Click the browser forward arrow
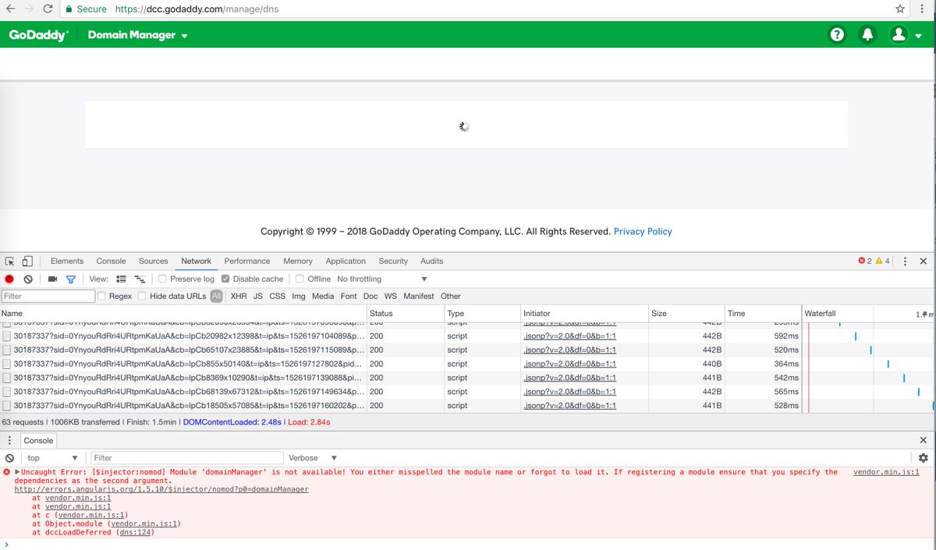The width and height of the screenshot is (936, 550). coord(30,9)
